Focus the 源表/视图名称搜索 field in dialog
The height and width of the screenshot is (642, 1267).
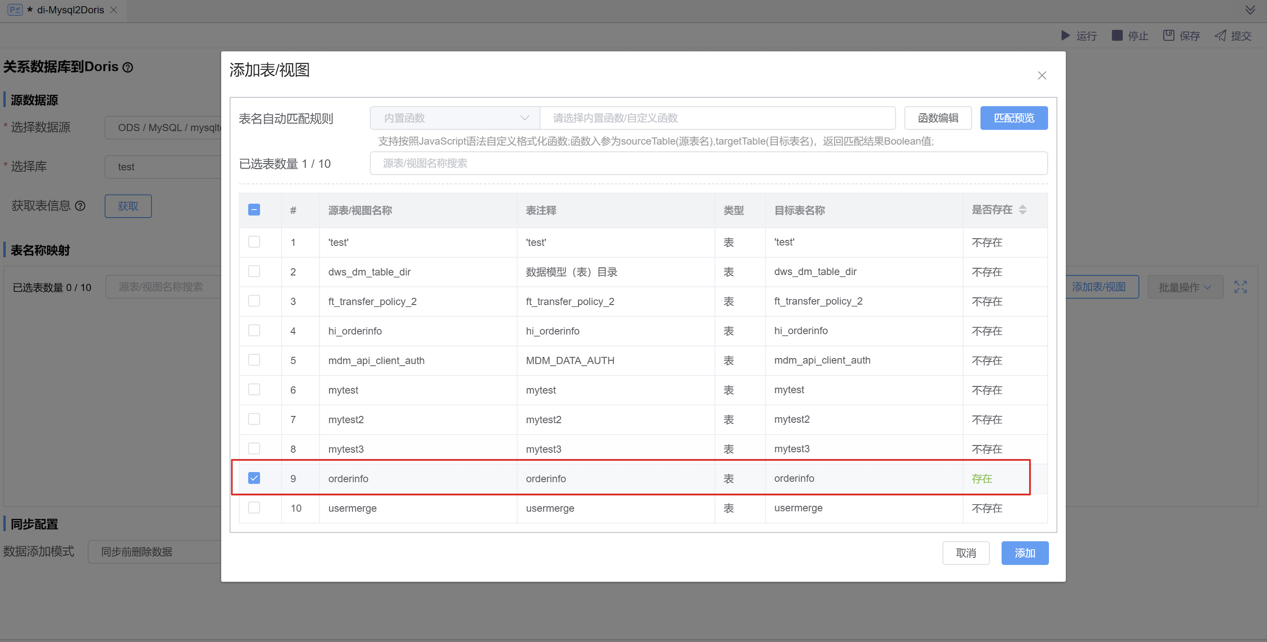tap(708, 163)
